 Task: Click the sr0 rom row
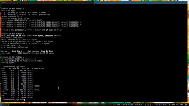pyautogui.click(x=17, y=97)
